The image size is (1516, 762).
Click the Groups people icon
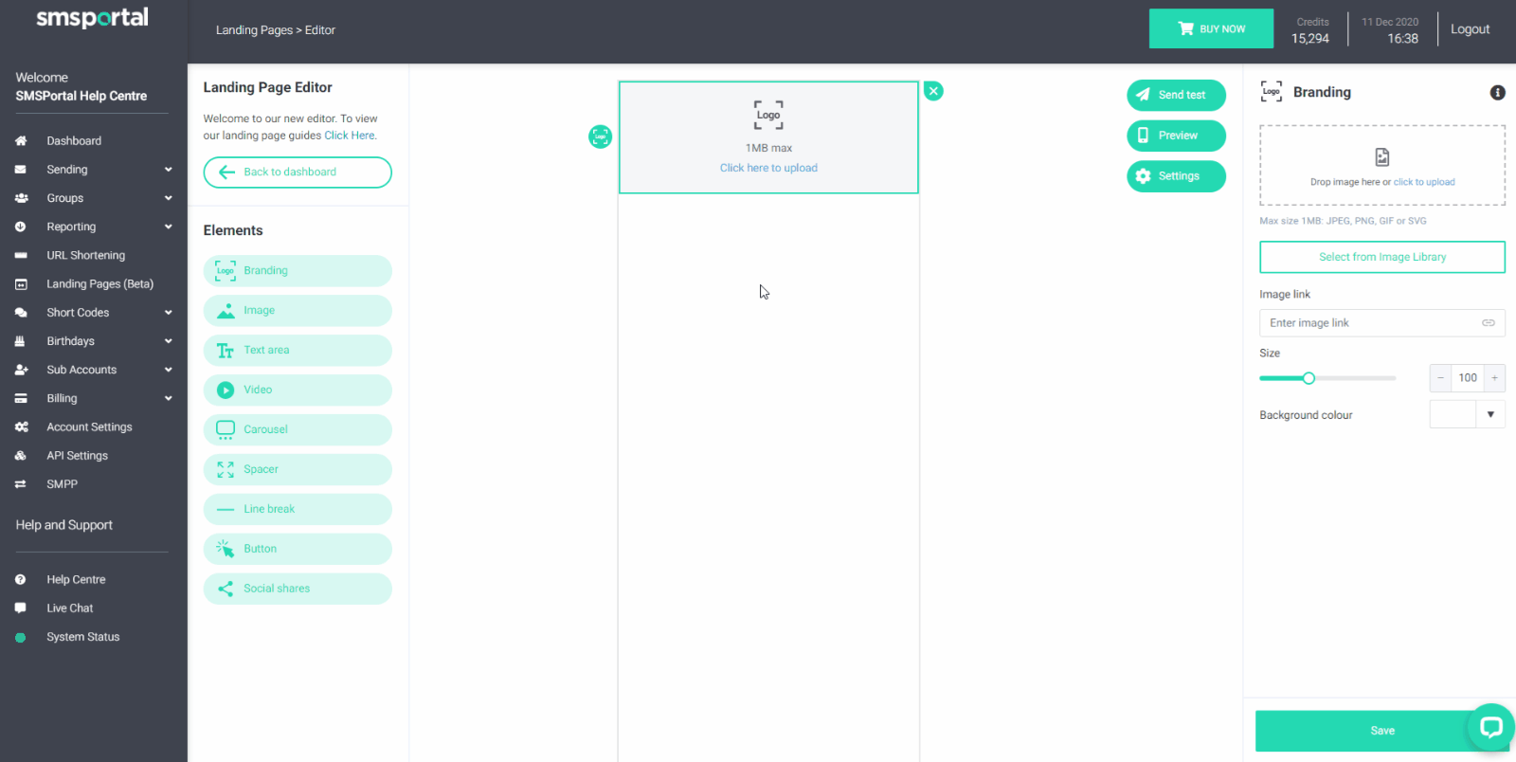21,198
